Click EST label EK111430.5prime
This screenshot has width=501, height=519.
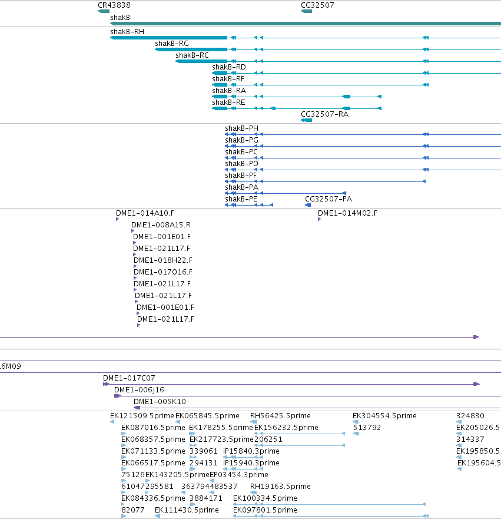[x=187, y=510]
